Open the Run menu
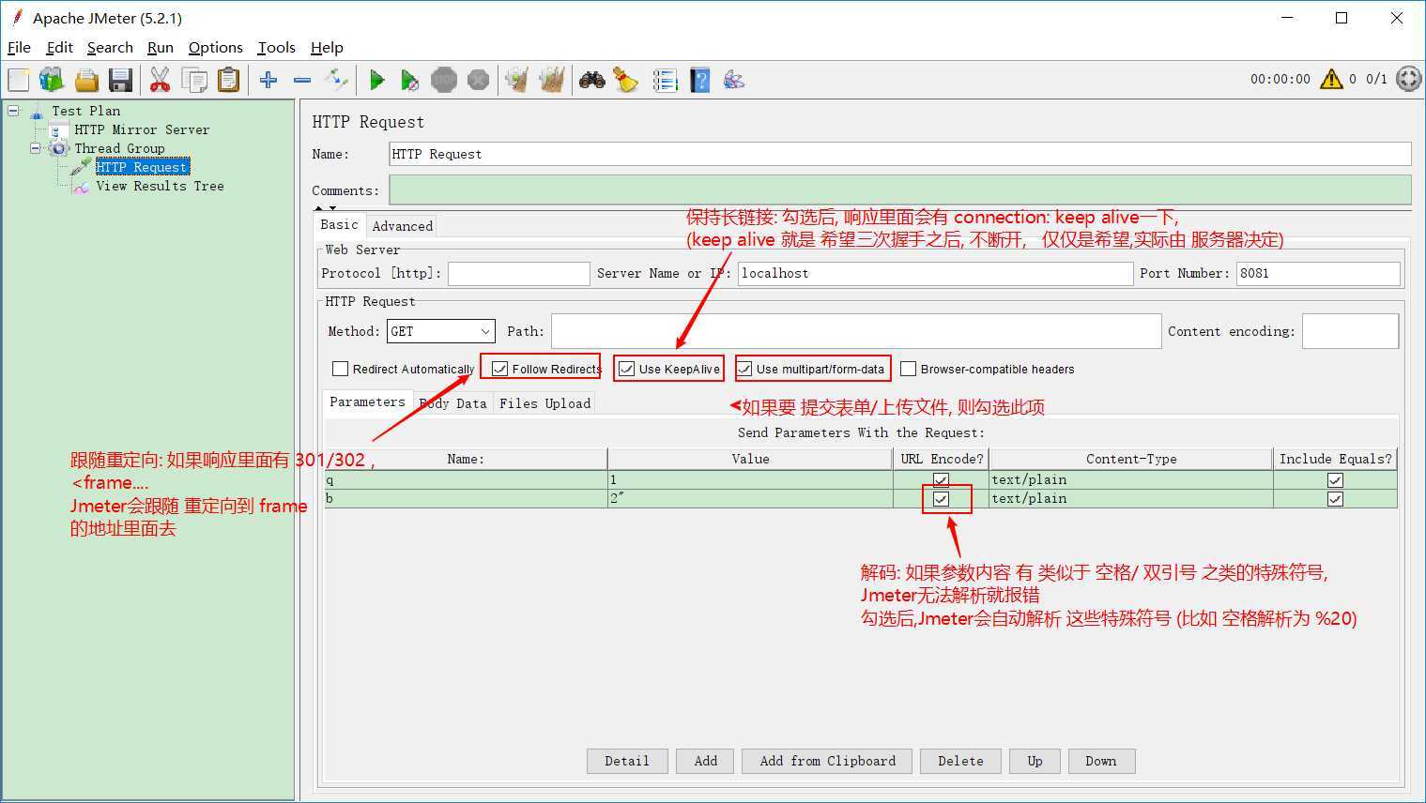The width and height of the screenshot is (1426, 803). pos(161,47)
